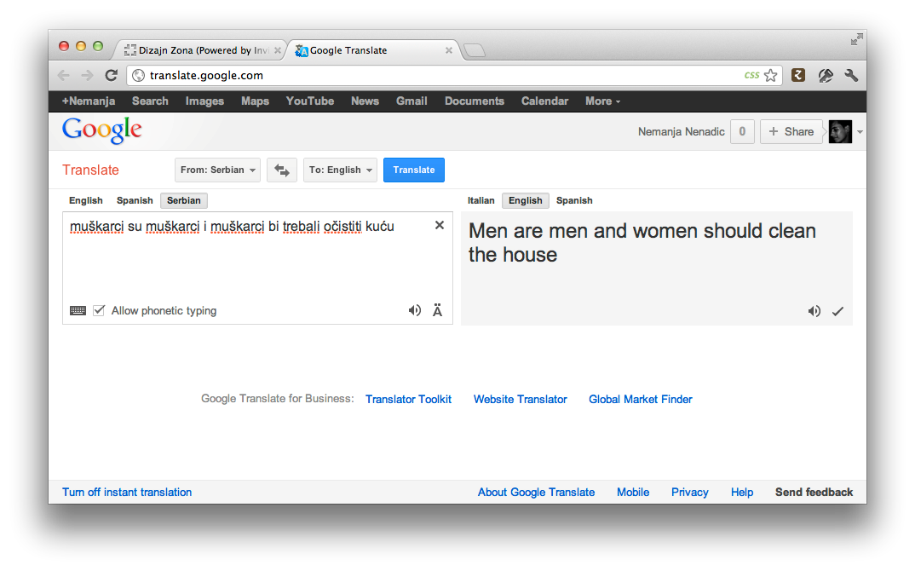Clear the source text using the X icon
Image resolution: width=915 pixels, height=571 pixels.
(439, 225)
